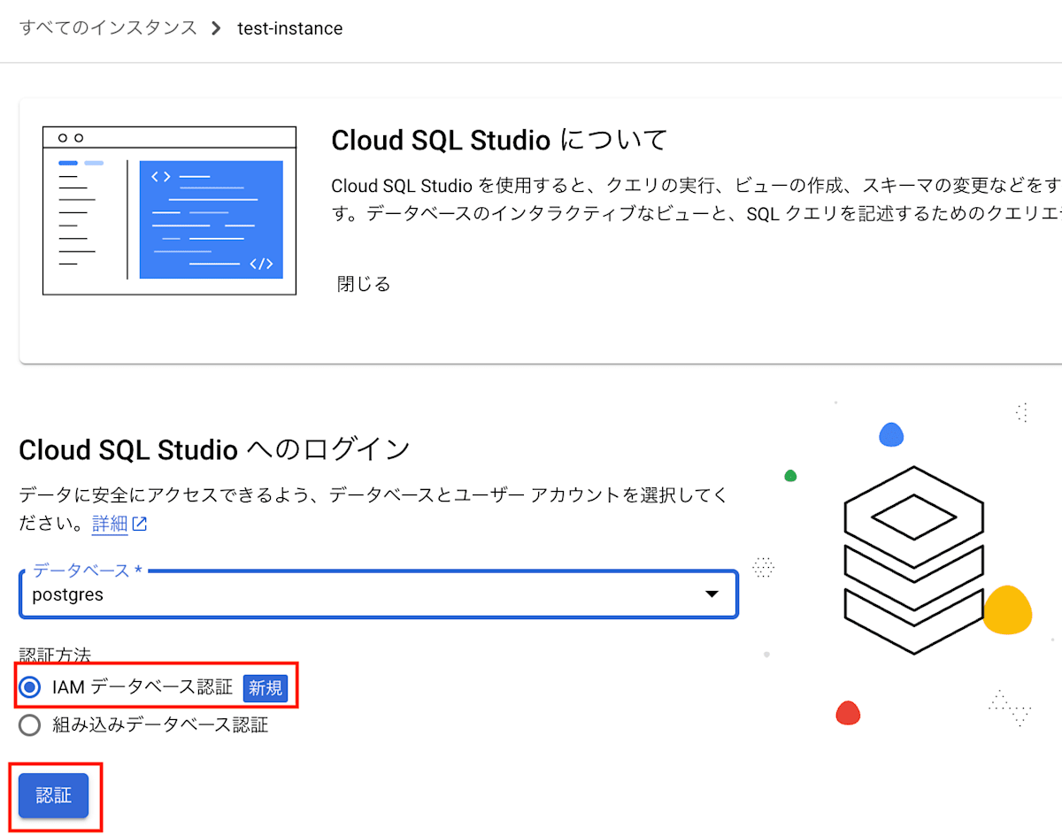Click the 新規 badge
The height and width of the screenshot is (835, 1062).
pos(265,688)
